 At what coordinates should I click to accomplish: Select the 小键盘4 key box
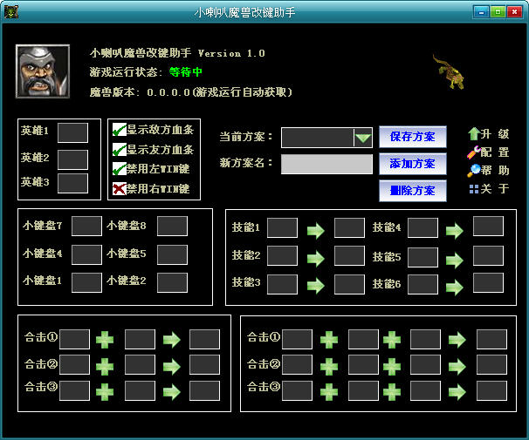click(86, 254)
